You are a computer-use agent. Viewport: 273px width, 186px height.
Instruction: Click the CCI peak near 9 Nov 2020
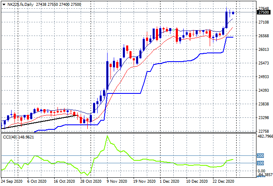(108, 136)
